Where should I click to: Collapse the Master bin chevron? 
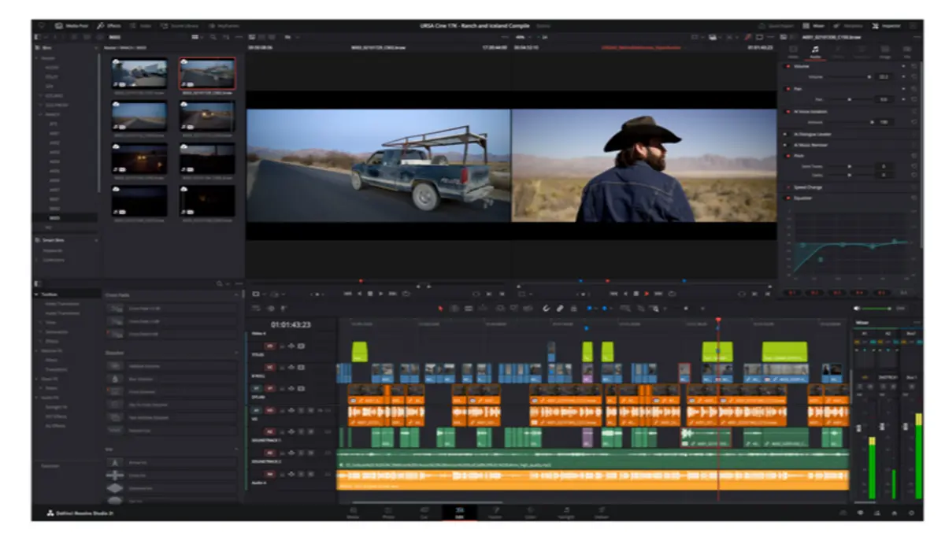point(37,58)
